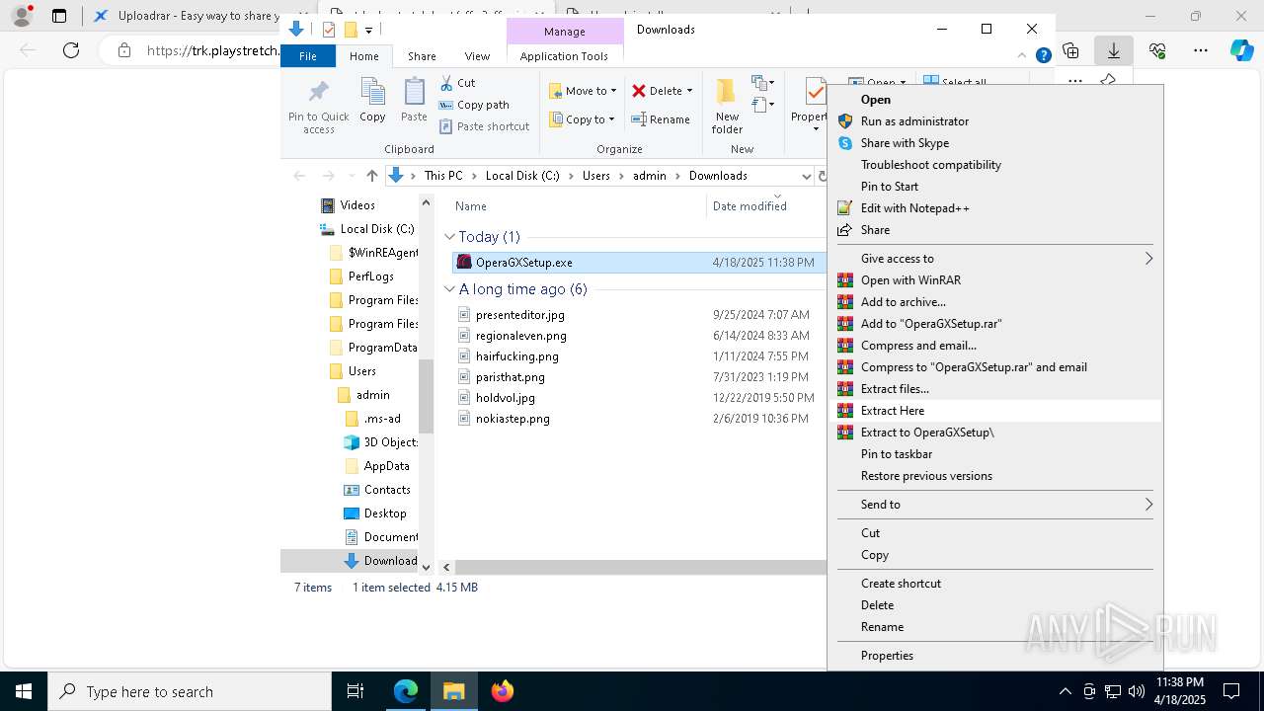Click the navigation pane scroll down arrow

coord(427,567)
